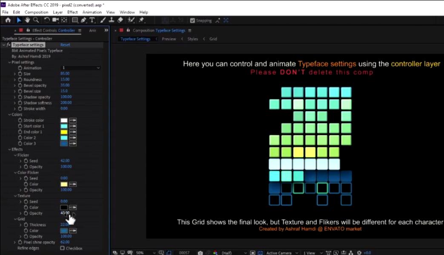Collapse the Colors group

pos(10,115)
